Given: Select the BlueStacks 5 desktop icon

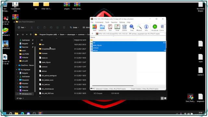Looking at the screenshot, I should point(6,32).
